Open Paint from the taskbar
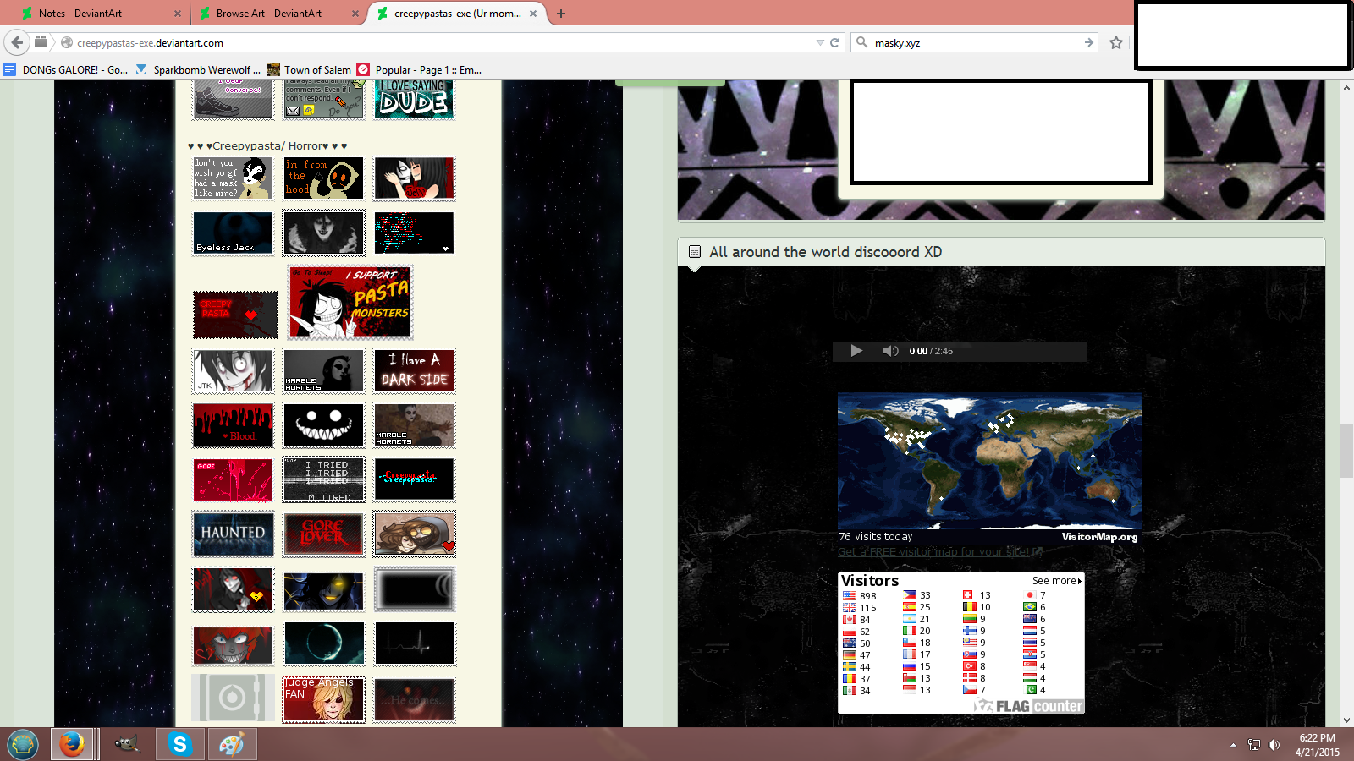Viewport: 1354px width, 761px height. pos(231,744)
